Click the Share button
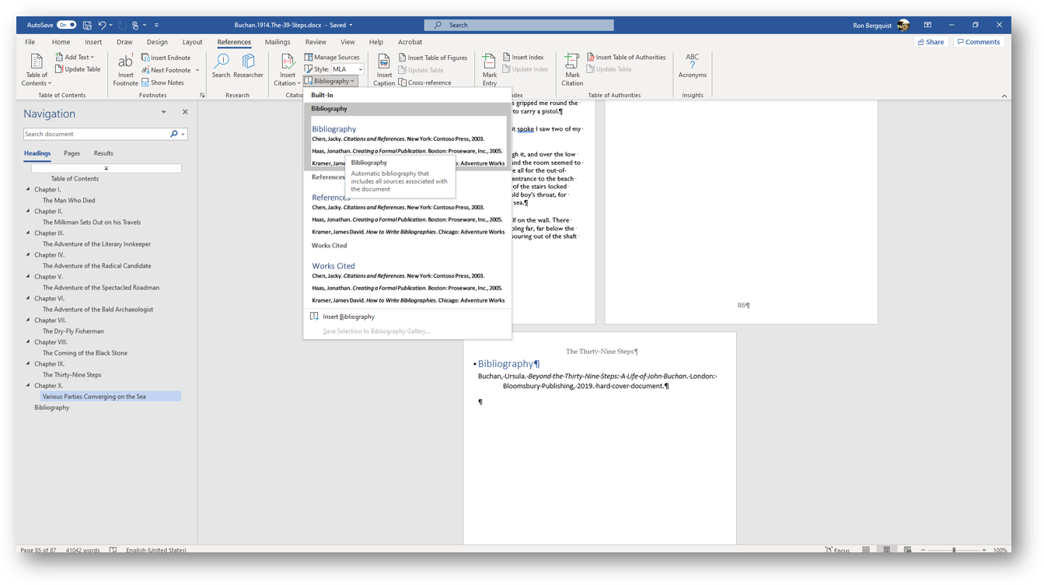Viewport: 1044px width, 585px height. click(931, 42)
